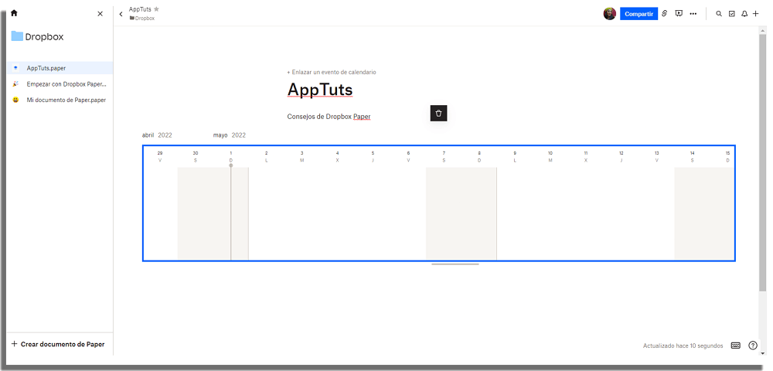Close the sidebar panel
Image resolution: width=773 pixels, height=371 pixels.
point(100,14)
